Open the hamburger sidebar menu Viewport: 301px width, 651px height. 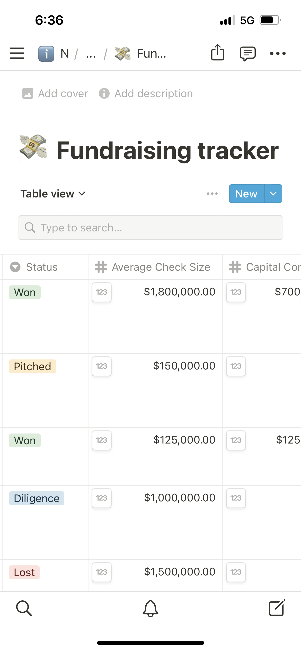pyautogui.click(x=17, y=53)
